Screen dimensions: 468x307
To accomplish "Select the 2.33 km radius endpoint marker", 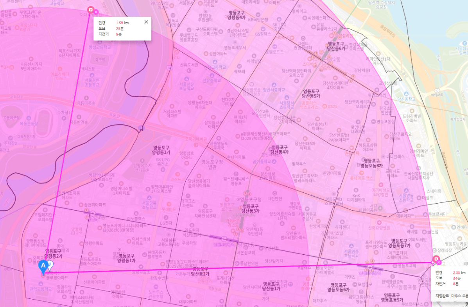I will (x=436, y=259).
